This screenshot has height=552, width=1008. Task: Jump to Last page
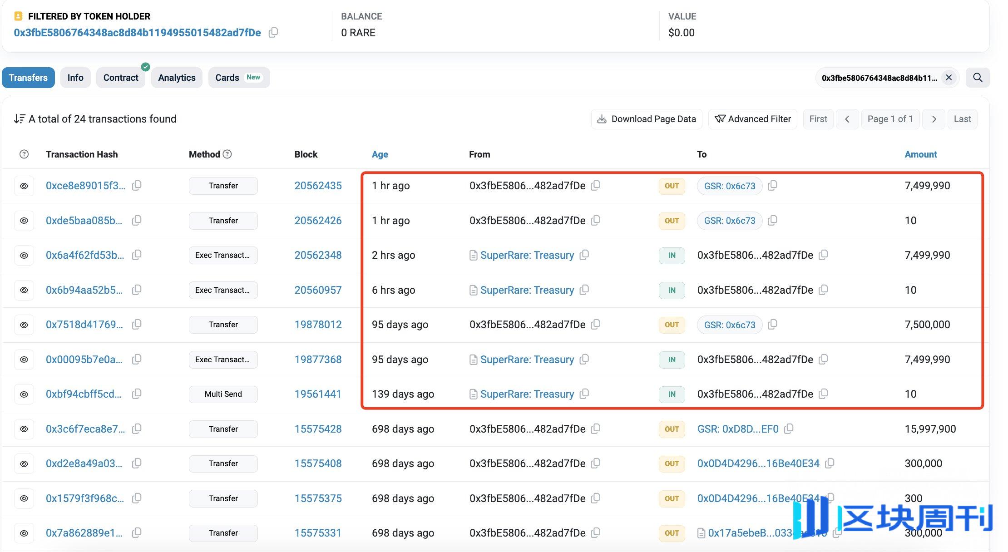point(963,119)
